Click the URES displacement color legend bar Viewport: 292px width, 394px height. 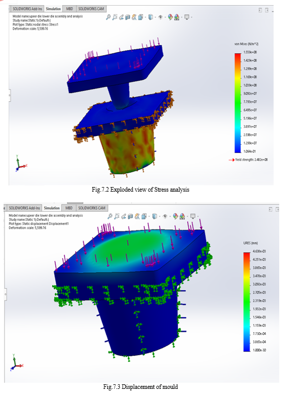(246, 302)
